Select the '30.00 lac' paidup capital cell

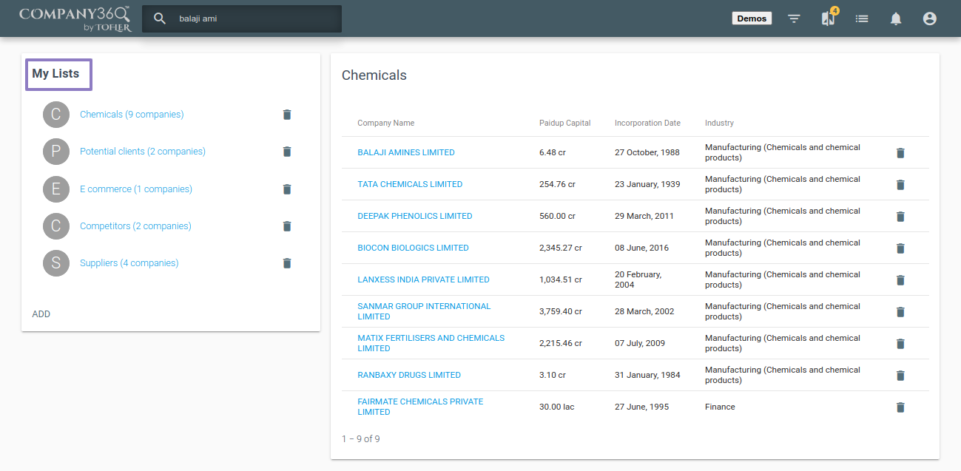pos(557,407)
